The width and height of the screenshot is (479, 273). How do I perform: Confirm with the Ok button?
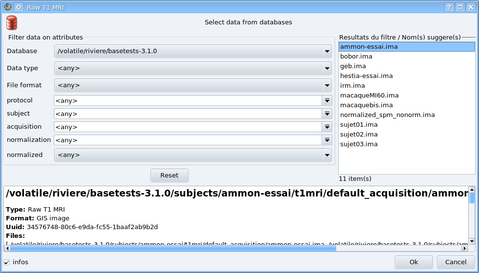point(414,262)
